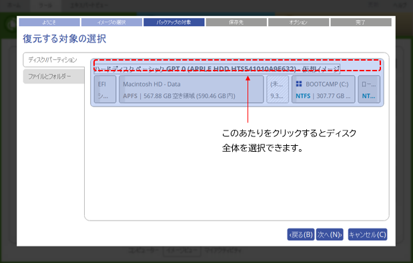The width and height of the screenshot is (413, 263).
Task: Go to the イメージの選択 wizard step
Action: click(x=111, y=23)
